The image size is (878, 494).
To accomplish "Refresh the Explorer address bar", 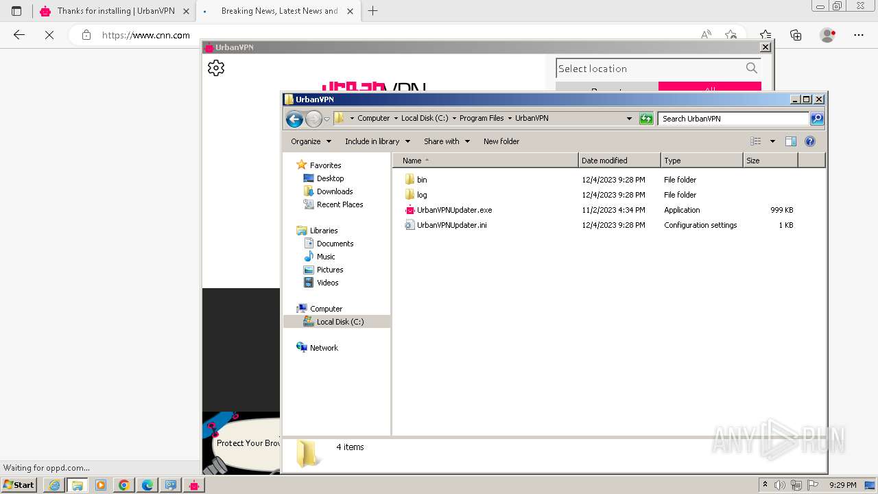I will 646,119.
